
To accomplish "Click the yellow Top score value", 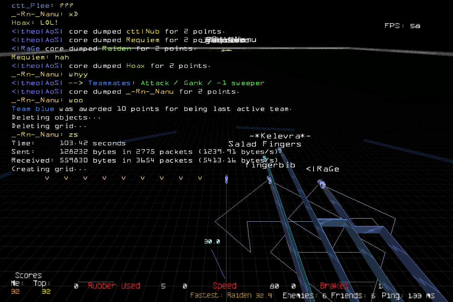I will (46, 292).
